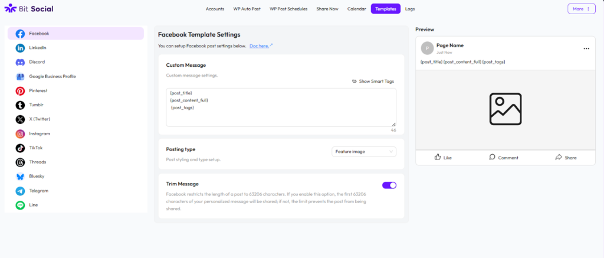
Task: Click the Share button in preview
Action: [x=566, y=158]
